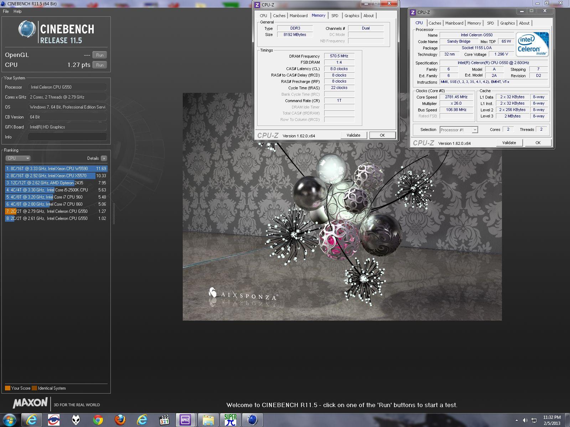Select the Core i7 CPU 860 ranking row
Viewport: 570px width, 427px height.
click(x=56, y=204)
